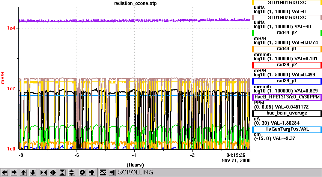Click the refresh graph wave icon

tap(103, 173)
